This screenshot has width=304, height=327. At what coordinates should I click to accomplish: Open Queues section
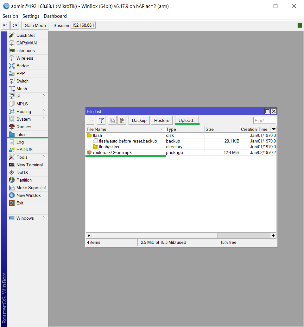point(28,127)
